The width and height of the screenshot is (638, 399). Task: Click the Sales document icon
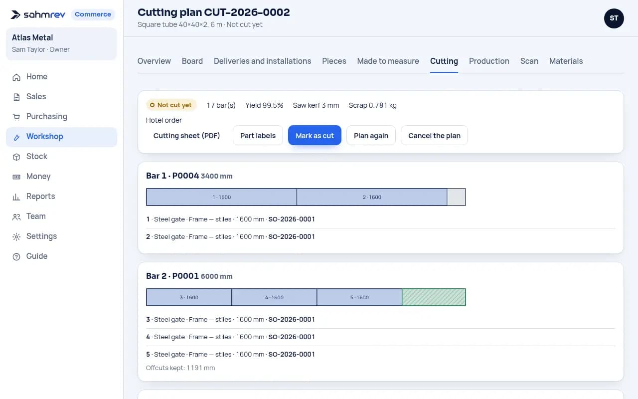coord(16,97)
